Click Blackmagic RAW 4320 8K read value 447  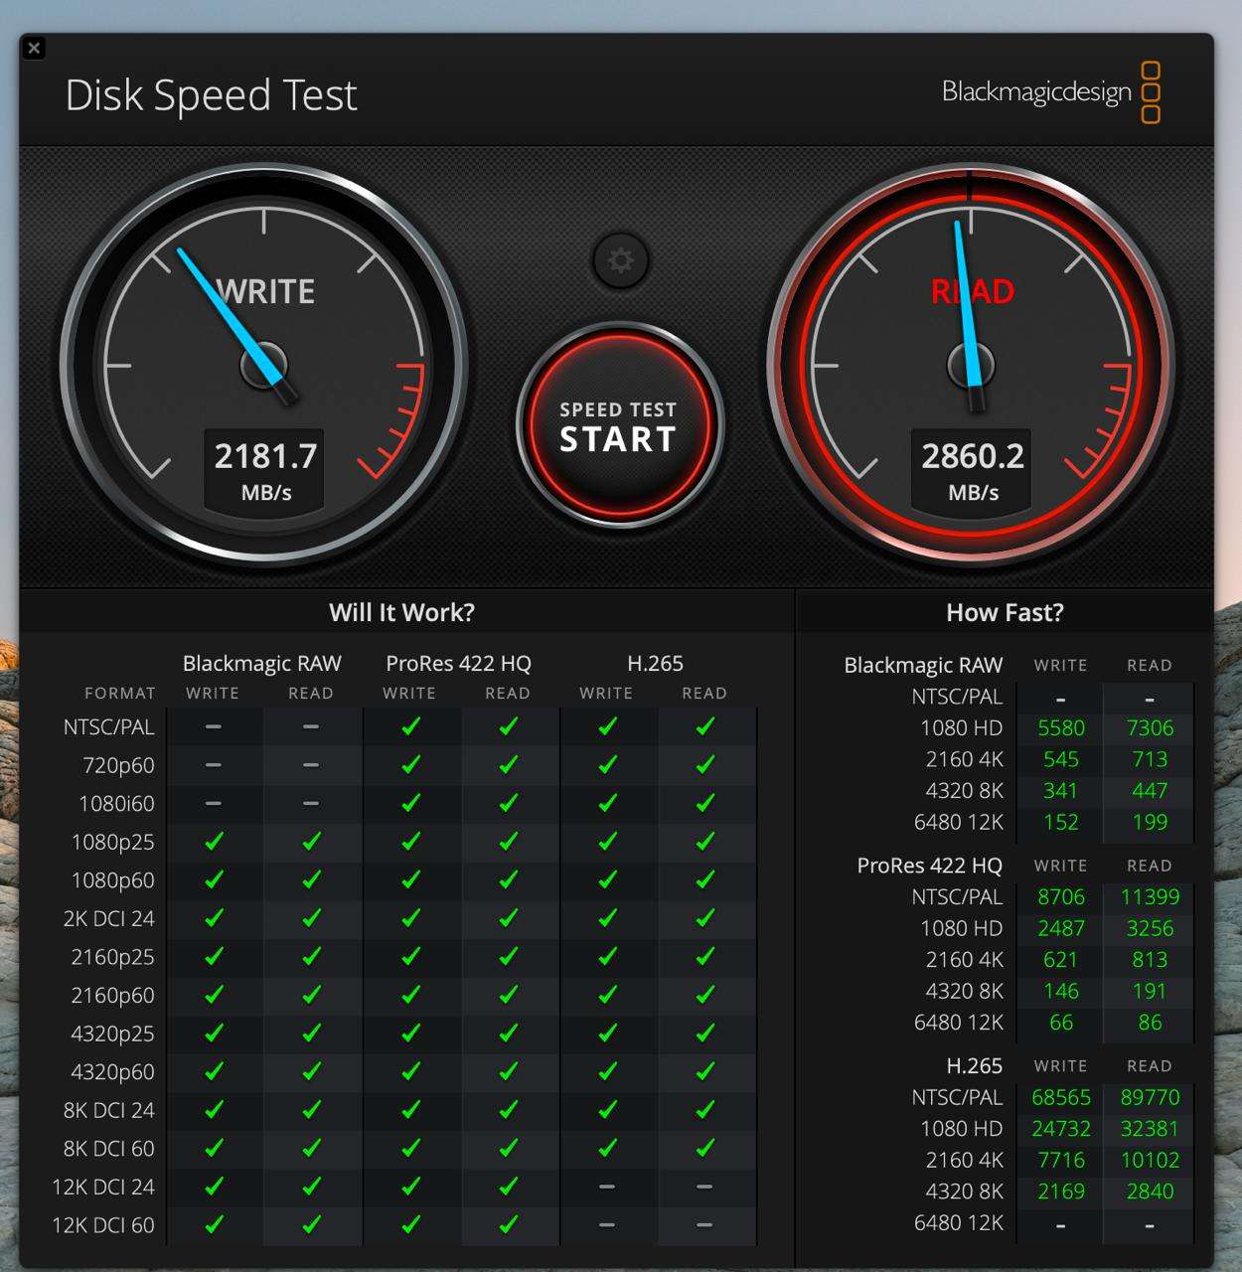[x=1150, y=790]
